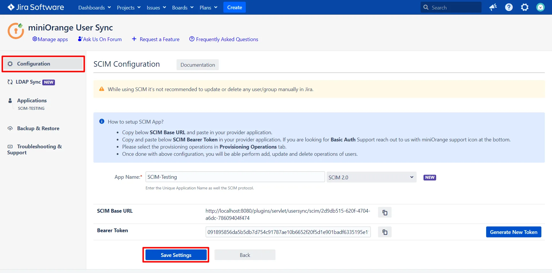Focus the Jira Search field
This screenshot has height=273, width=552.
tap(451, 7)
